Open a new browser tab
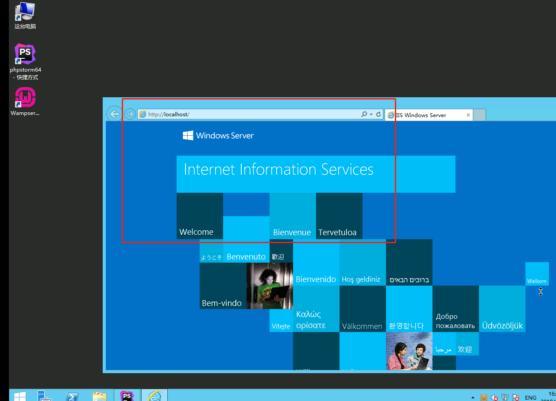The height and width of the screenshot is (401, 556). [x=479, y=115]
